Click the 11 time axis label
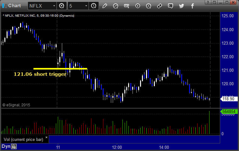Screen dimensions: 239x151 coord(58,147)
